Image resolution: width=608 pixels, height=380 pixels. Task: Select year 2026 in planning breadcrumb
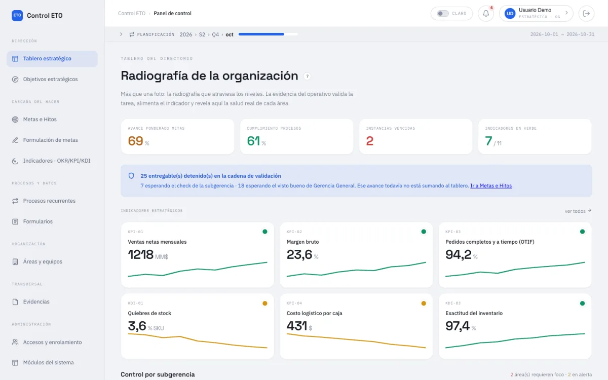click(x=186, y=34)
